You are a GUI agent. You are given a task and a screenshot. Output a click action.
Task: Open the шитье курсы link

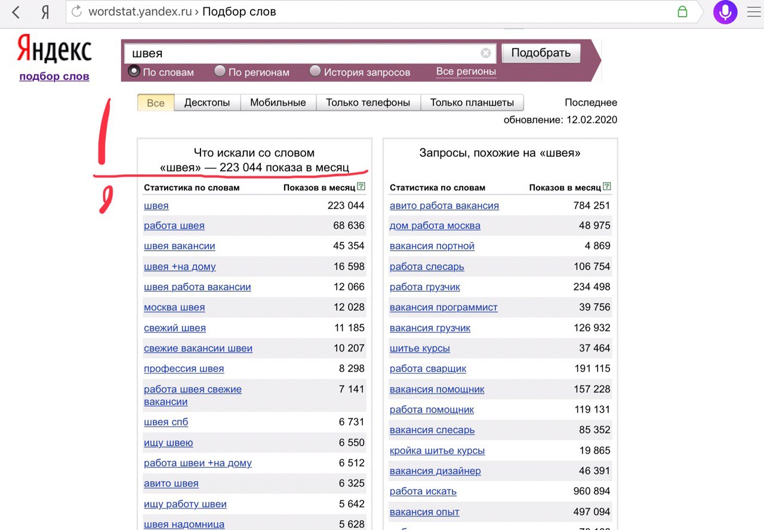point(420,349)
